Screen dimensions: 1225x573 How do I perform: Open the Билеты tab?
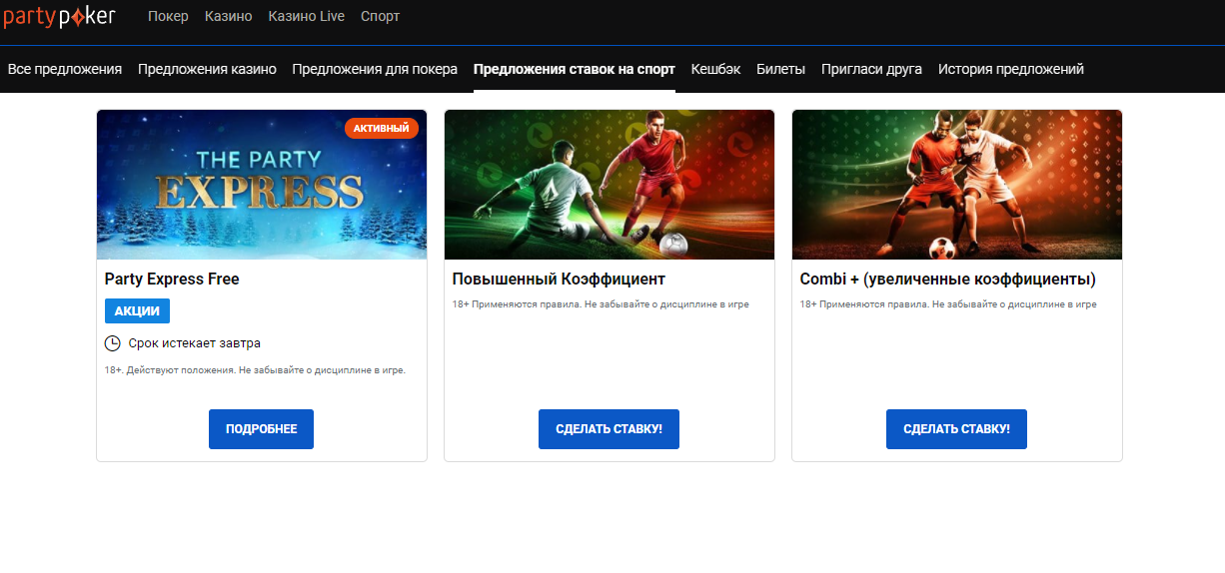coord(780,69)
